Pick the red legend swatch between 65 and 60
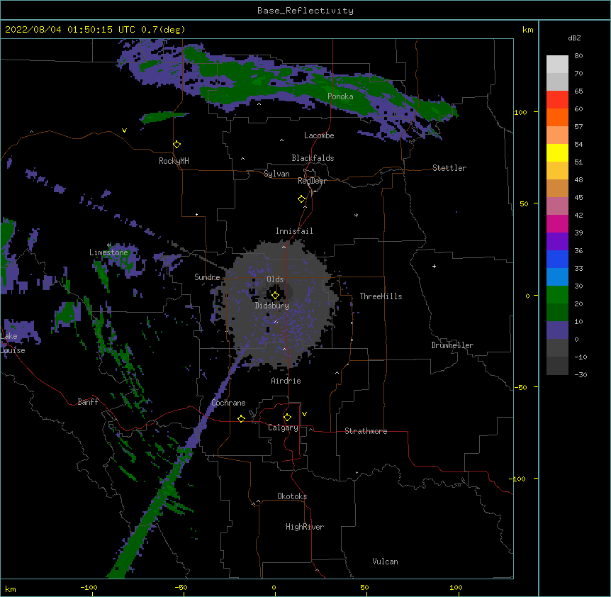 click(557, 100)
